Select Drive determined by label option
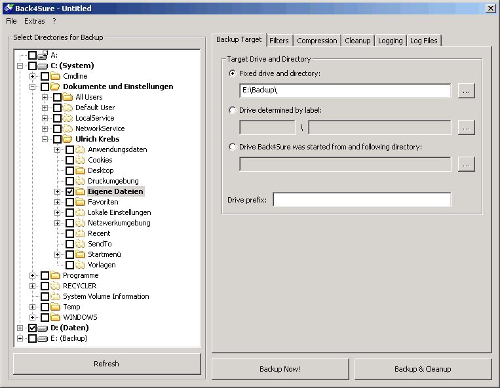The height and width of the screenshot is (388, 500). point(233,110)
